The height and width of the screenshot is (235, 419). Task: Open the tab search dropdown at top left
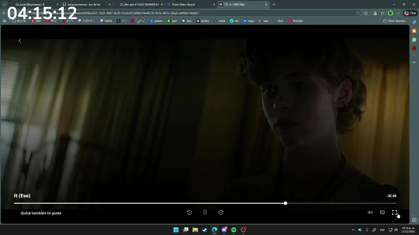click(x=4, y=5)
